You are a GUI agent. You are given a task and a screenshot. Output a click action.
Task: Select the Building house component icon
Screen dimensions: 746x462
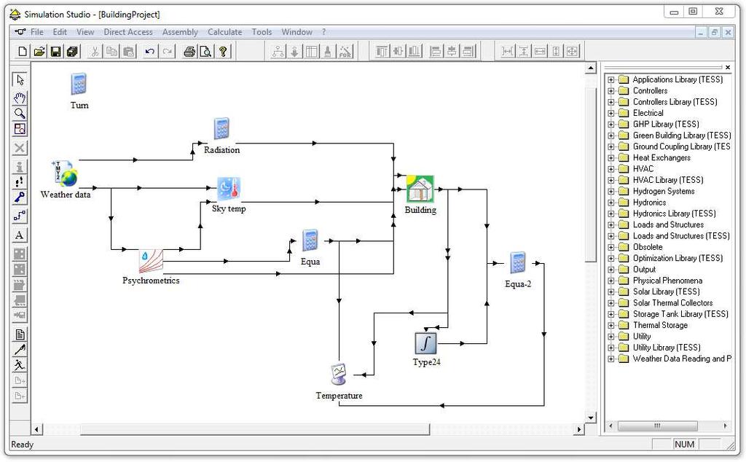[x=420, y=189]
